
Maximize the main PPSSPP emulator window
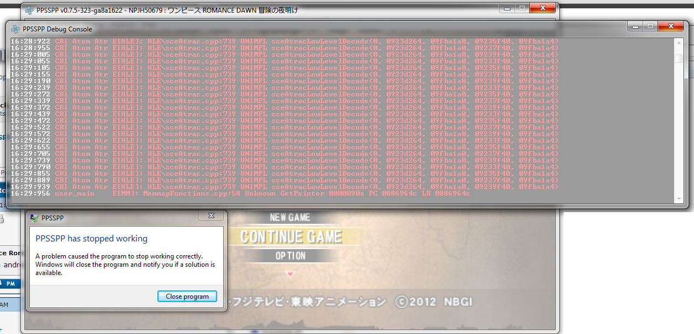[x=522, y=8]
